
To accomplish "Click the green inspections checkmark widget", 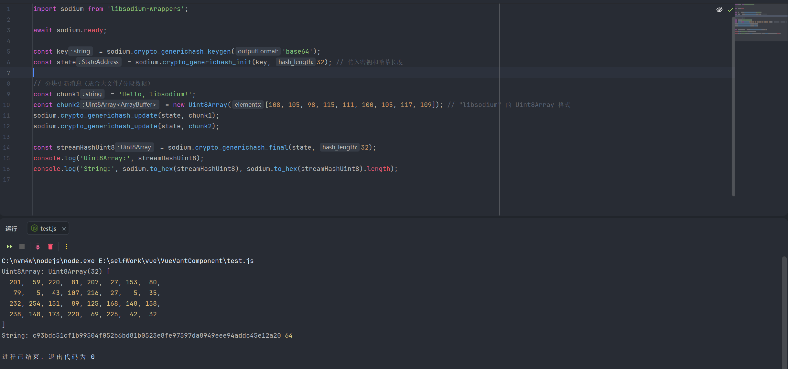I will (x=730, y=10).
